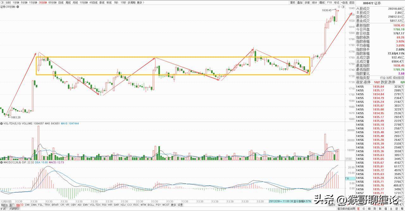Switch indicator to BRAR
This screenshot has width=405, height=211.
point(55,205)
